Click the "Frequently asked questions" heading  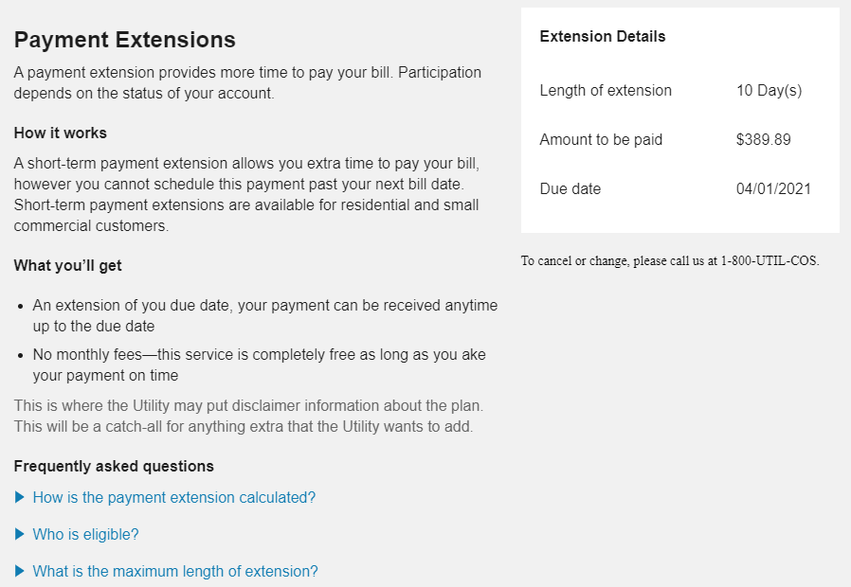[x=114, y=466]
